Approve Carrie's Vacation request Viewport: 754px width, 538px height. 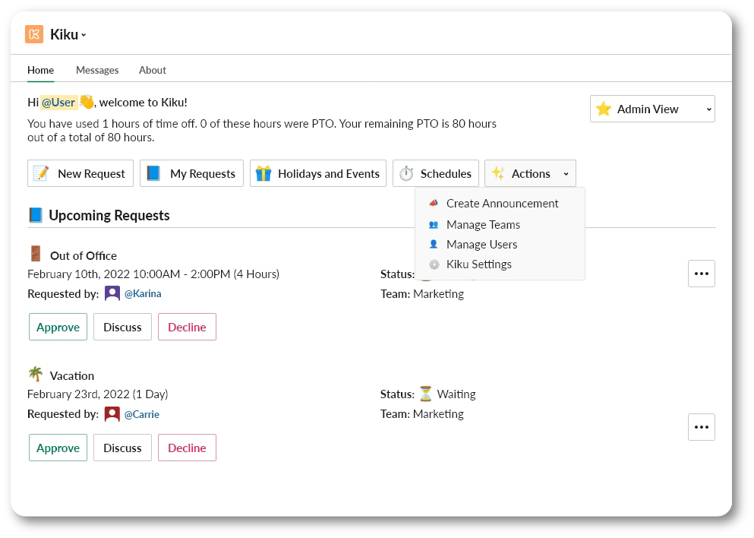click(x=58, y=448)
